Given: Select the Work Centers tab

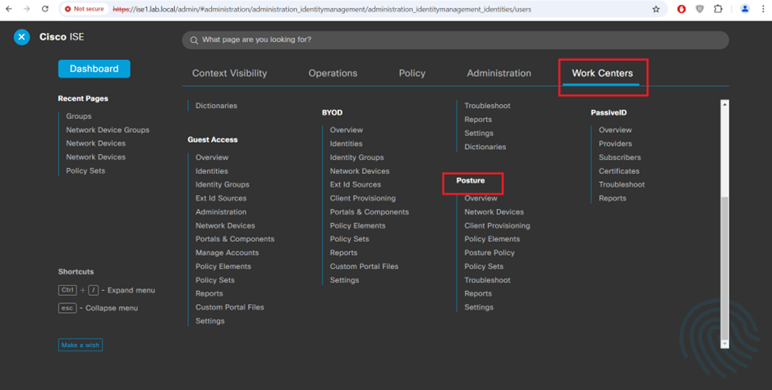Looking at the screenshot, I should [x=602, y=73].
